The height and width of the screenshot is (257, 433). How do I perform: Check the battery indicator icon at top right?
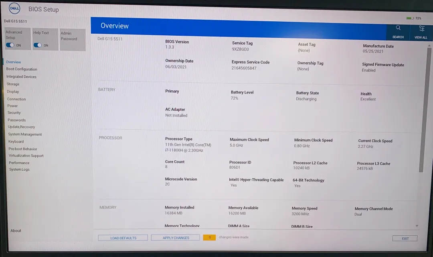pyautogui.click(x=410, y=18)
